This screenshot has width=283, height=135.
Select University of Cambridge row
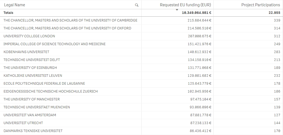[x=70, y=20]
